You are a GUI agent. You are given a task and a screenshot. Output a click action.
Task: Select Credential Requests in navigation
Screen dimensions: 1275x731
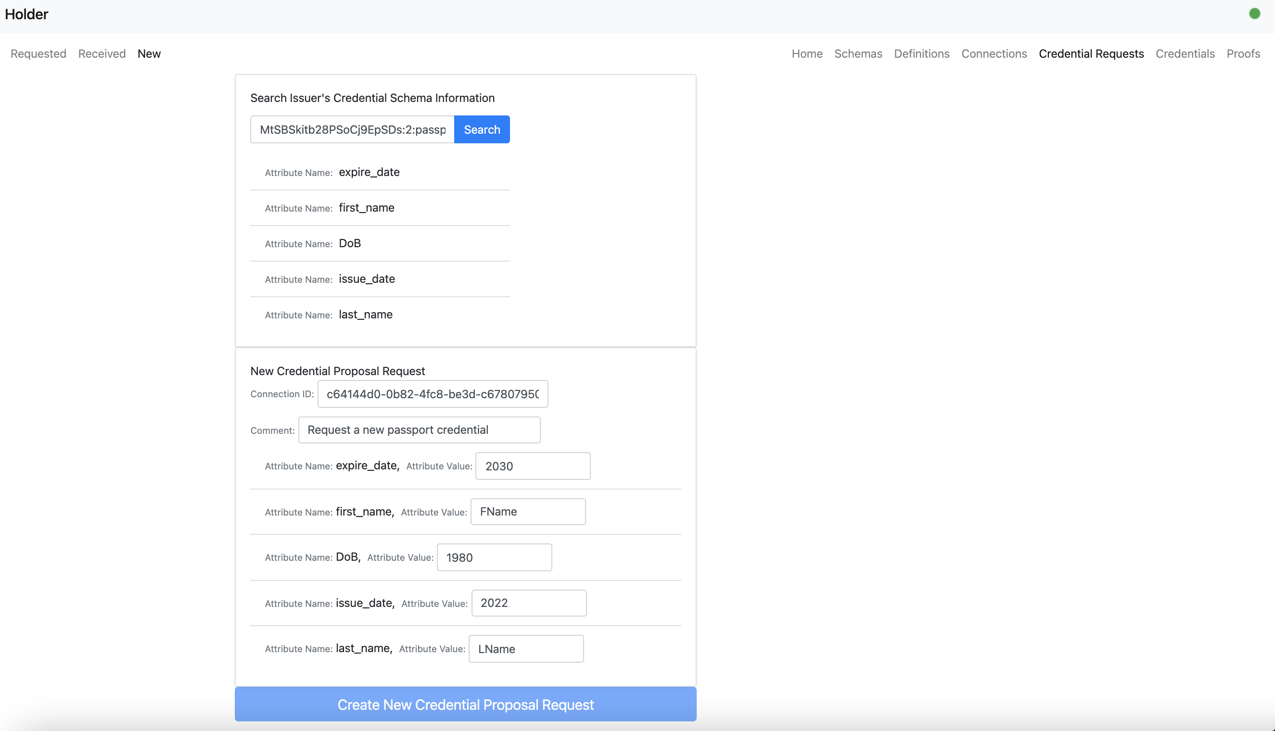1091,54
